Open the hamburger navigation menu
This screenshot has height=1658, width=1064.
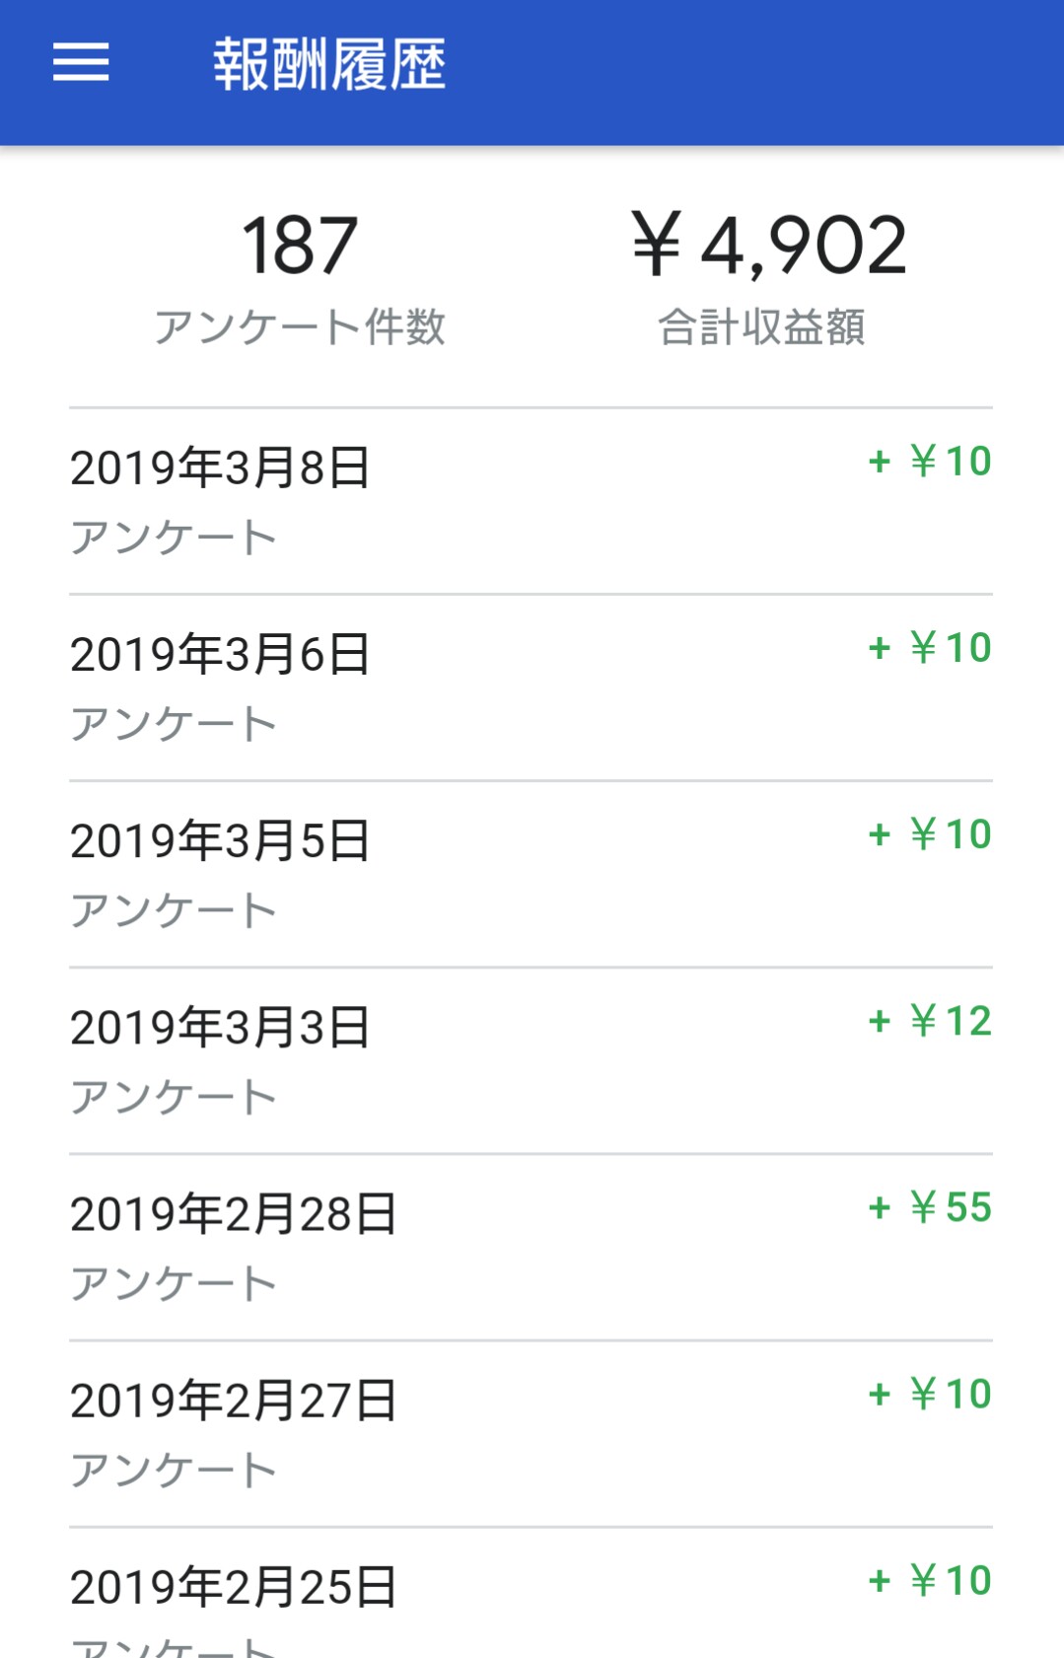[81, 63]
